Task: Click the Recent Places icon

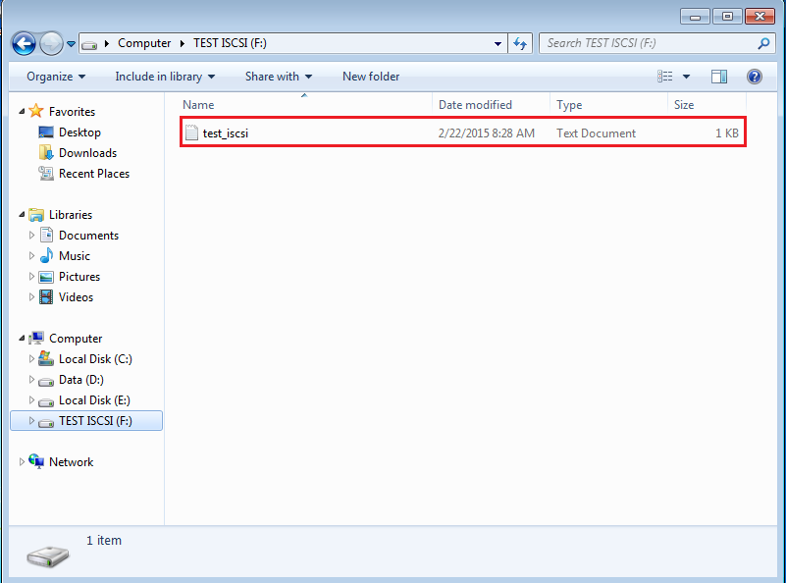Action: coord(46,174)
